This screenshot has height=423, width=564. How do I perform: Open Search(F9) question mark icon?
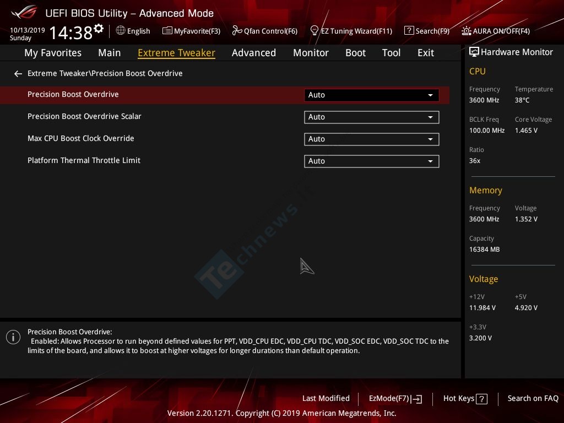(409, 31)
